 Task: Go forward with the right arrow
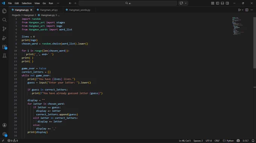[75, 3]
